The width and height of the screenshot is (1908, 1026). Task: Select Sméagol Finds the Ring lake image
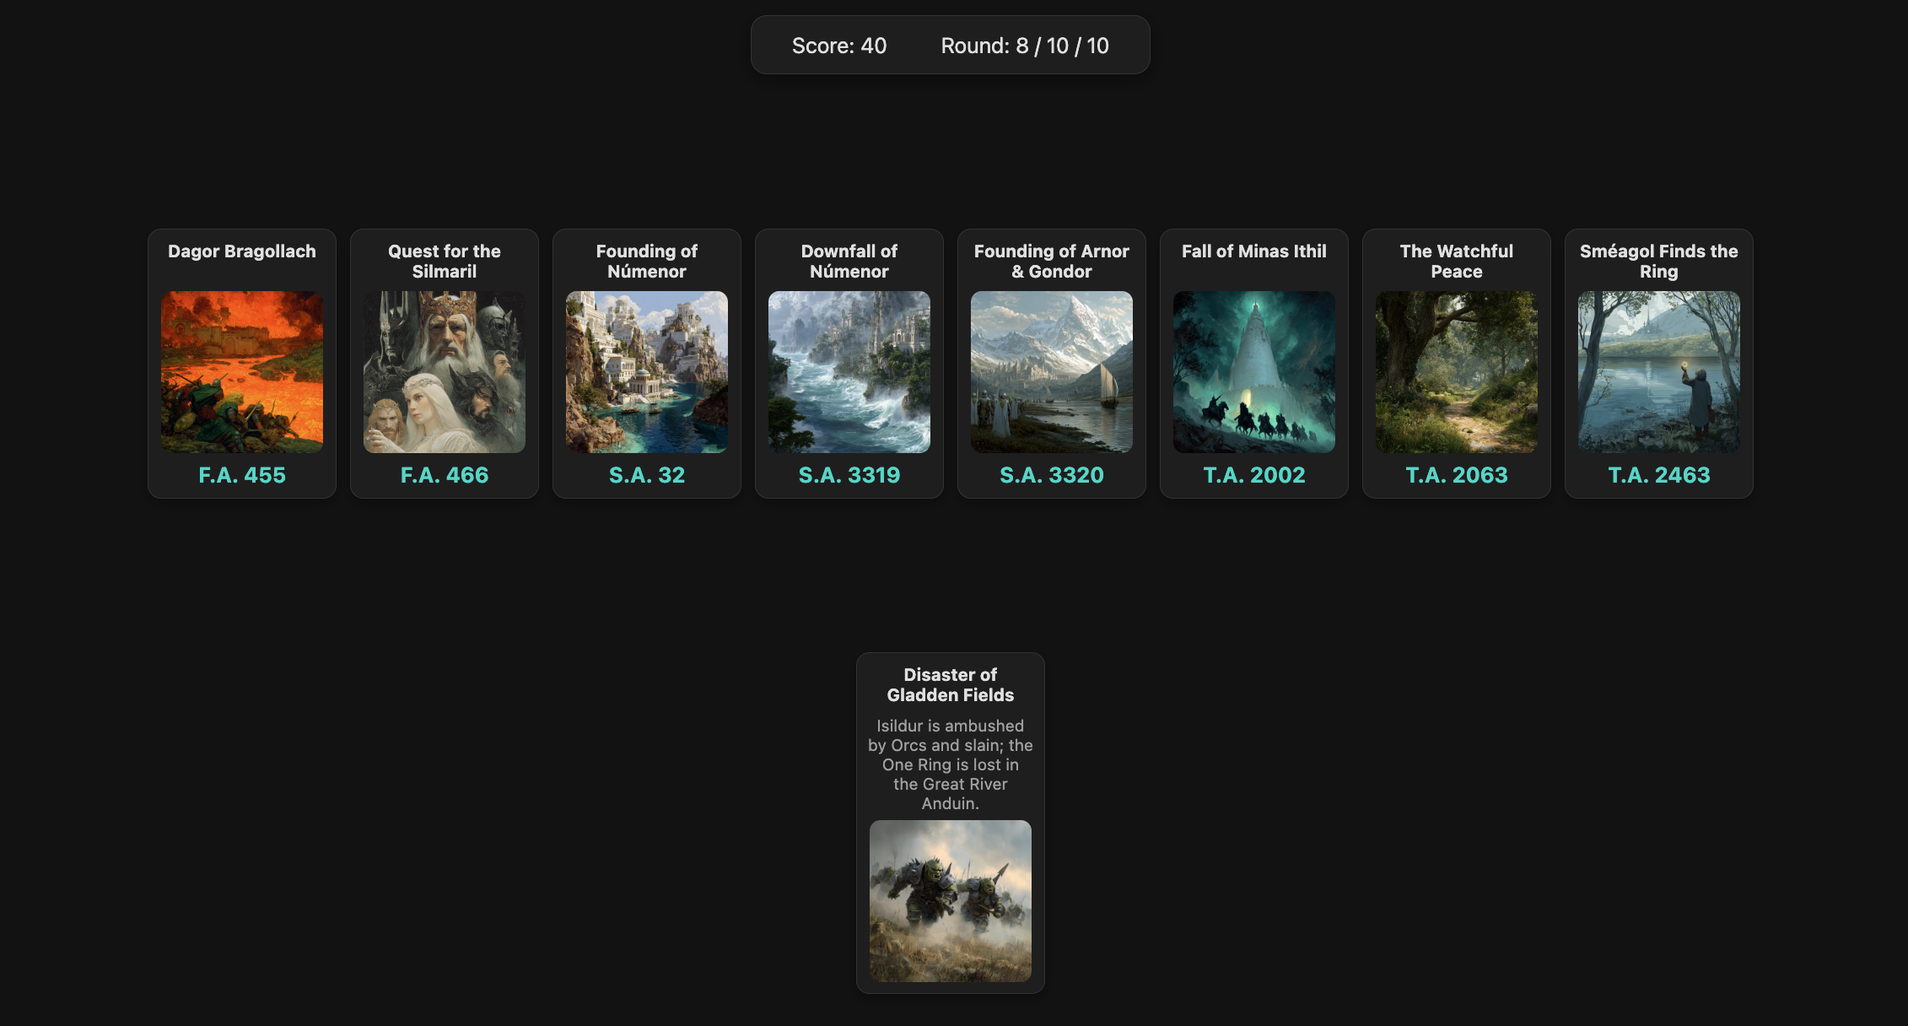coord(1659,372)
